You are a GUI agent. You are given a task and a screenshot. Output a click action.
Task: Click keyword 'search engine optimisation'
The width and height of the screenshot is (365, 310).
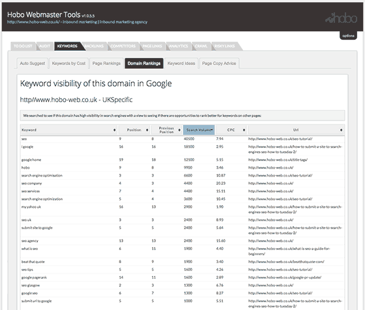click(x=42, y=175)
